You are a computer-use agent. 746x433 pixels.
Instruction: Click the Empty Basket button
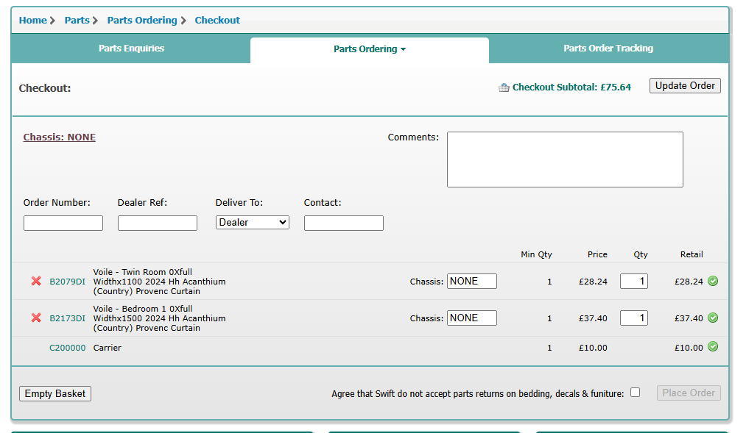(55, 393)
